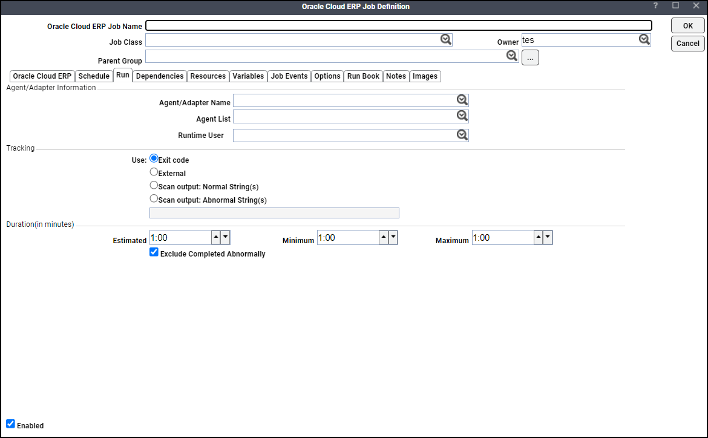Click the Estimated duration time field

click(x=180, y=238)
